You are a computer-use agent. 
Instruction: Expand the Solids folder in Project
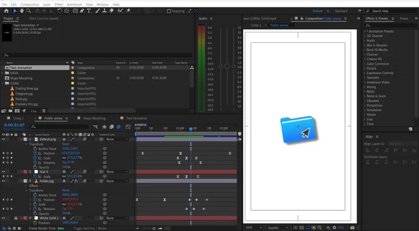2,73
